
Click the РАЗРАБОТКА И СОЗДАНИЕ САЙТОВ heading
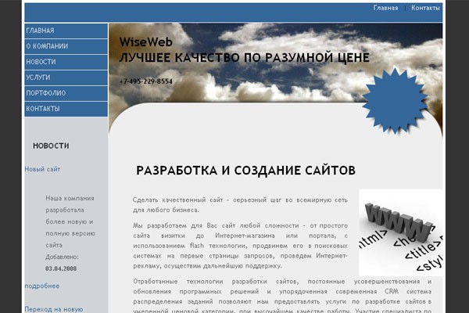click(246, 171)
